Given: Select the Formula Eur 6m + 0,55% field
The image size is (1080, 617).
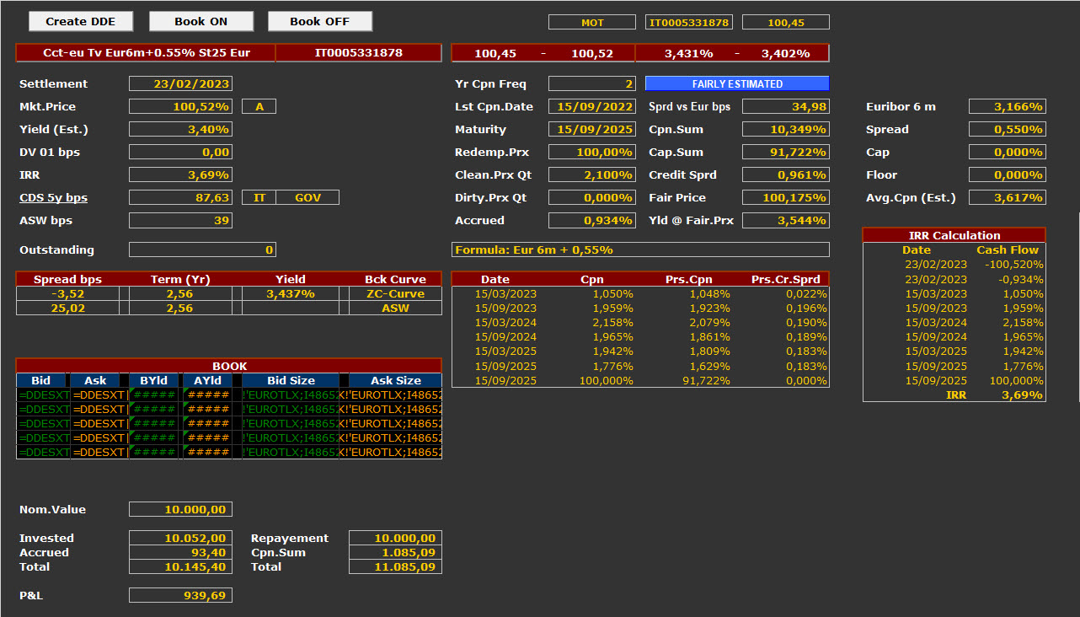Looking at the screenshot, I should (640, 250).
